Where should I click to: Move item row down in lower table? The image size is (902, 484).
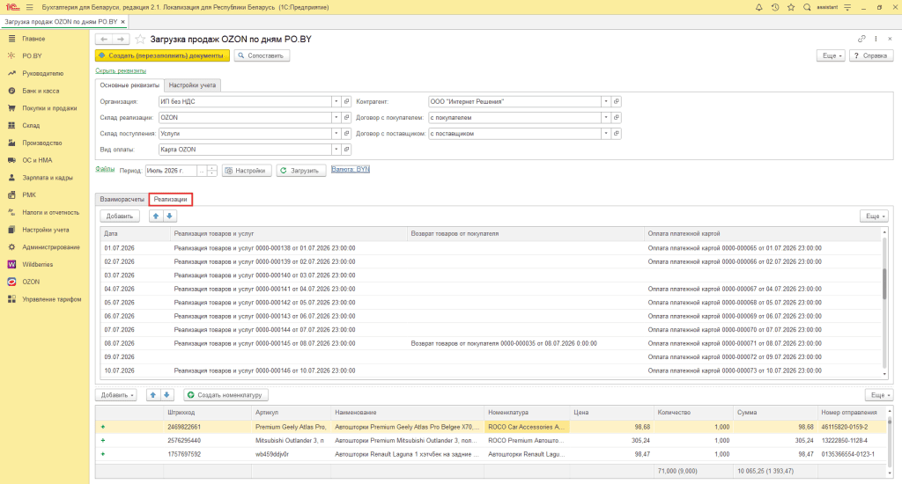166,395
